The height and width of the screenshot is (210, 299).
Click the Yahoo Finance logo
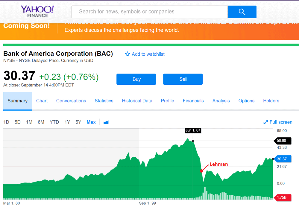click(x=37, y=11)
